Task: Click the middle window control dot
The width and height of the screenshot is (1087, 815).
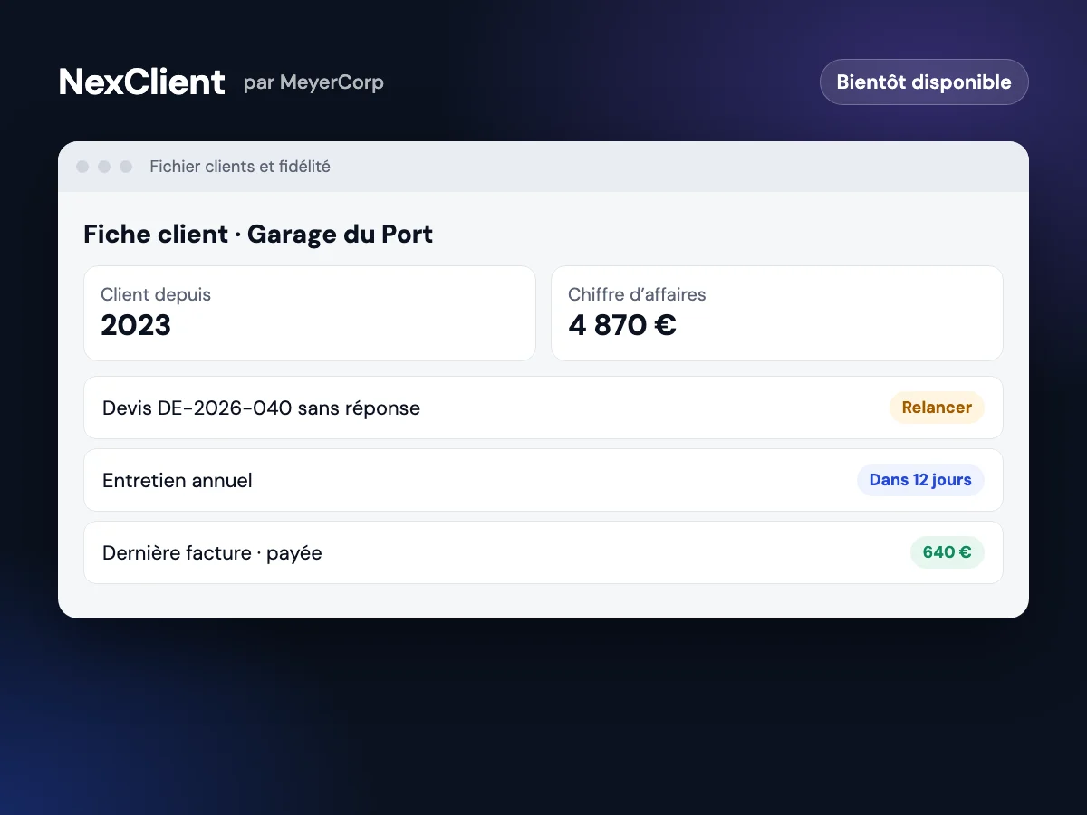Action: pos(104,167)
